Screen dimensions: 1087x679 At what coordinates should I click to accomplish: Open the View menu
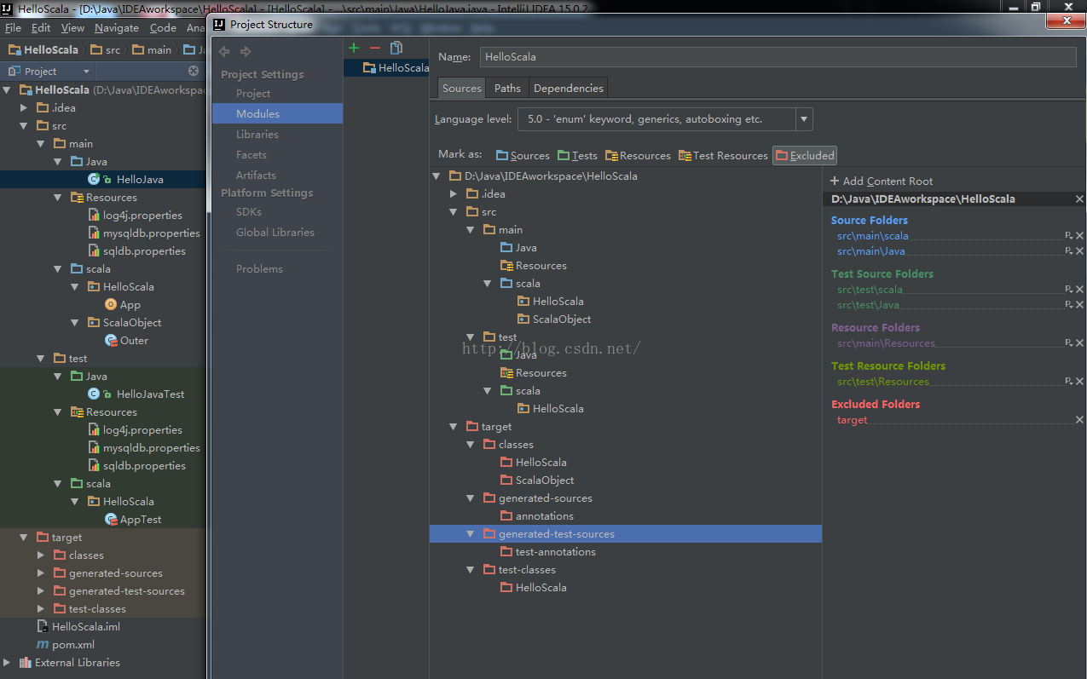tap(72, 28)
